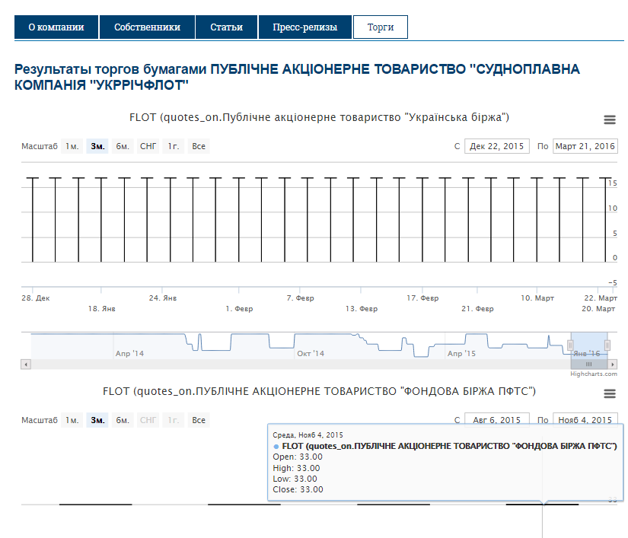Go to the 'Пресс-релизы' tab
Image resolution: width=628 pixels, height=538 pixels.
(304, 27)
